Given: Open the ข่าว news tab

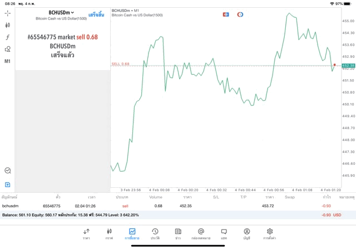Looking at the screenshot, I should [178, 234].
